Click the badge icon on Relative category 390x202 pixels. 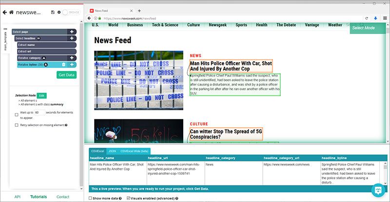[x=44, y=58]
